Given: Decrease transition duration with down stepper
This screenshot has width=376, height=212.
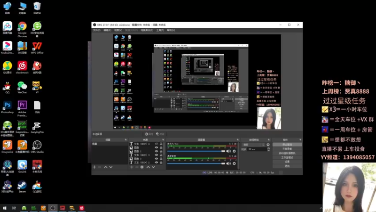Looking at the screenshot, I should click(268, 150).
